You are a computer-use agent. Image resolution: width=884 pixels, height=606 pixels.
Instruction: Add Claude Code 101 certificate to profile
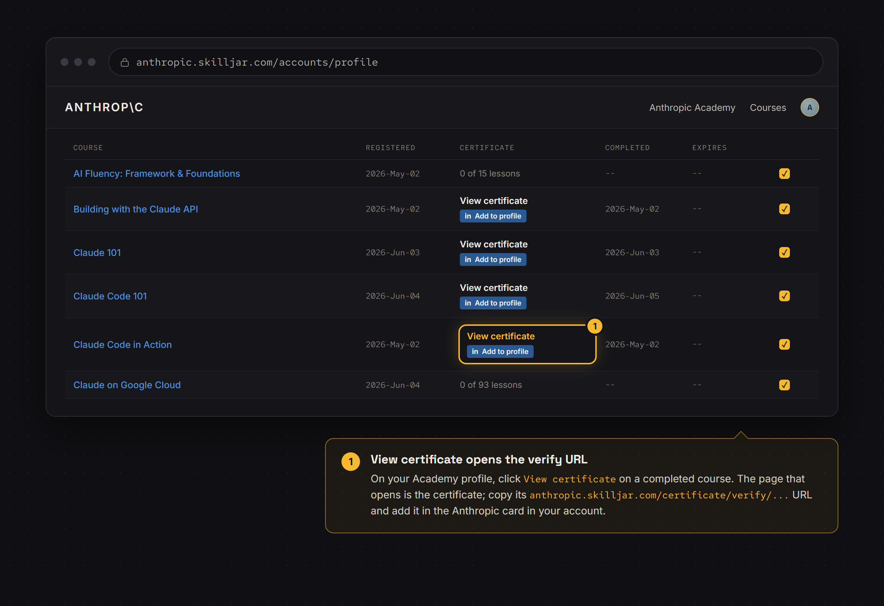click(x=493, y=303)
